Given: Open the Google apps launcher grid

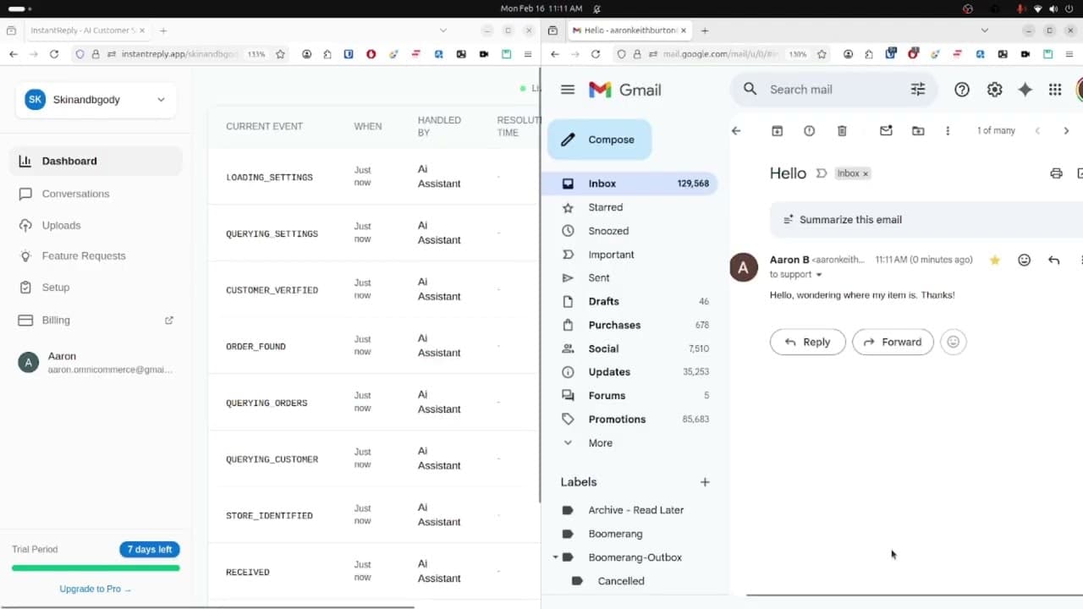Looking at the screenshot, I should 1054,89.
